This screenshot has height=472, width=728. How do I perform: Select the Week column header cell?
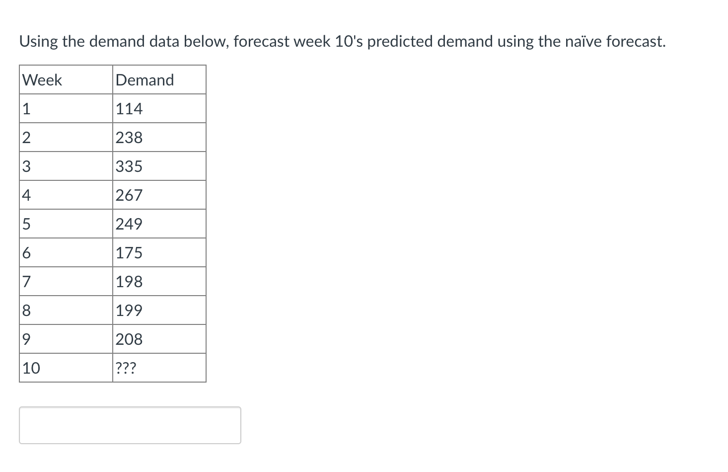pos(65,79)
